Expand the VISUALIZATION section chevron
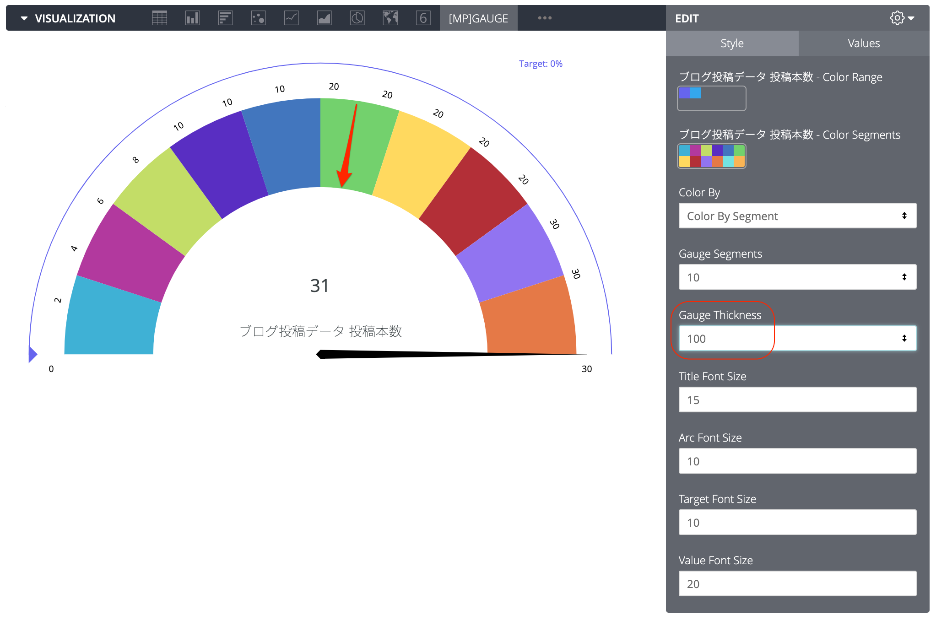The width and height of the screenshot is (936, 621). 24,18
